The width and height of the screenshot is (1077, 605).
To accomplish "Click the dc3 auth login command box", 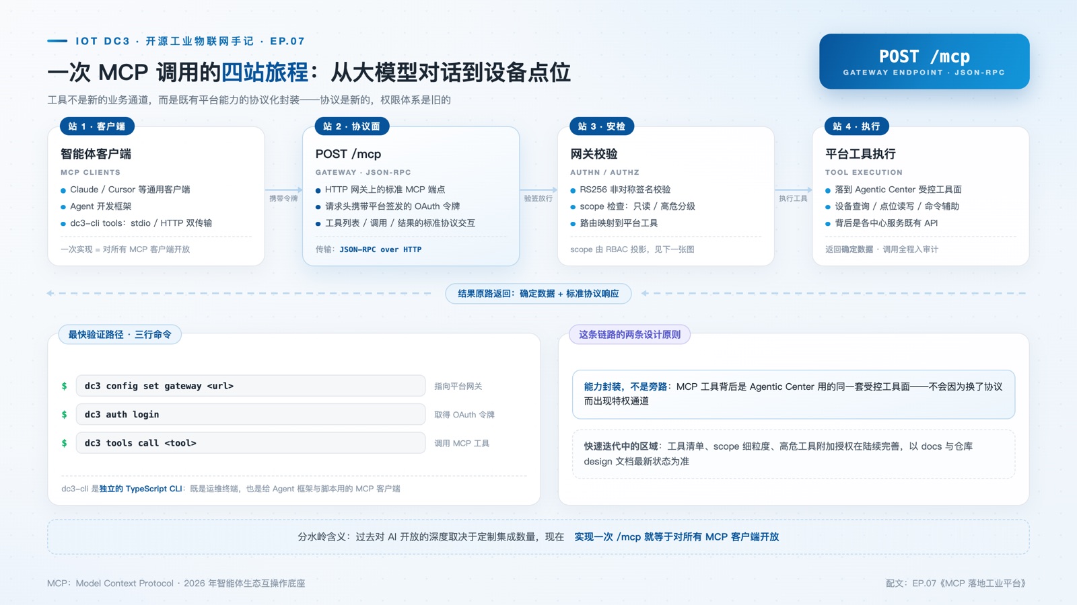I will [x=250, y=415].
